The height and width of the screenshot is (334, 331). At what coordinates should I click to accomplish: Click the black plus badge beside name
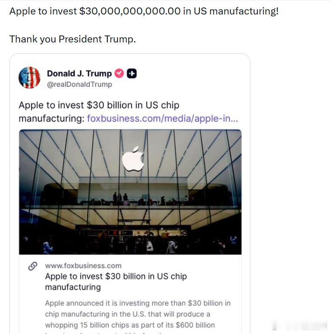(132, 74)
